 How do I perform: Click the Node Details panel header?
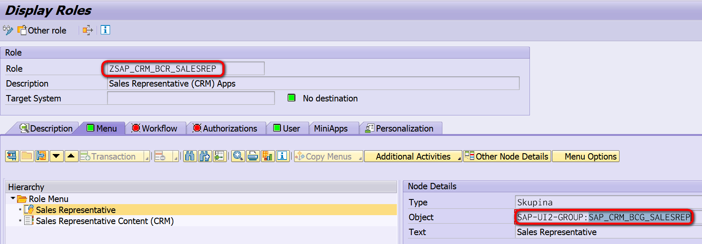click(x=552, y=186)
